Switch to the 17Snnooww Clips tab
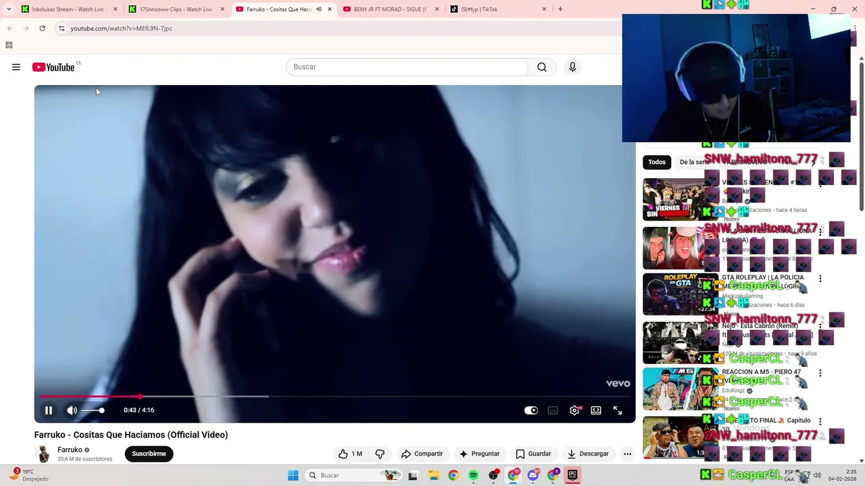The image size is (865, 486). (175, 9)
